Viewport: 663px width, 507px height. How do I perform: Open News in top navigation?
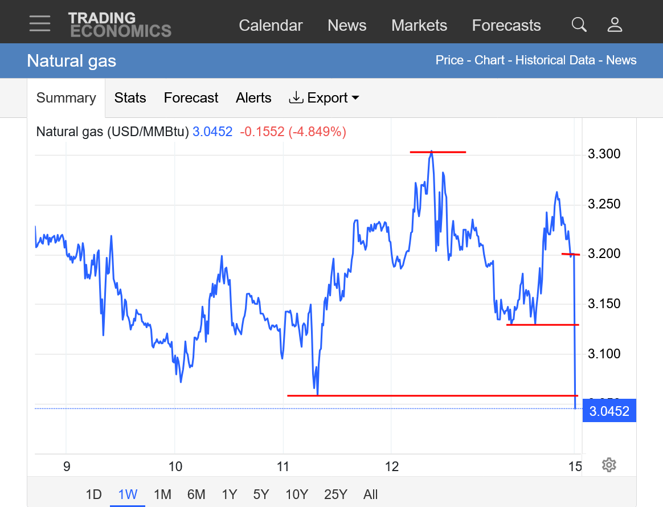tap(347, 25)
